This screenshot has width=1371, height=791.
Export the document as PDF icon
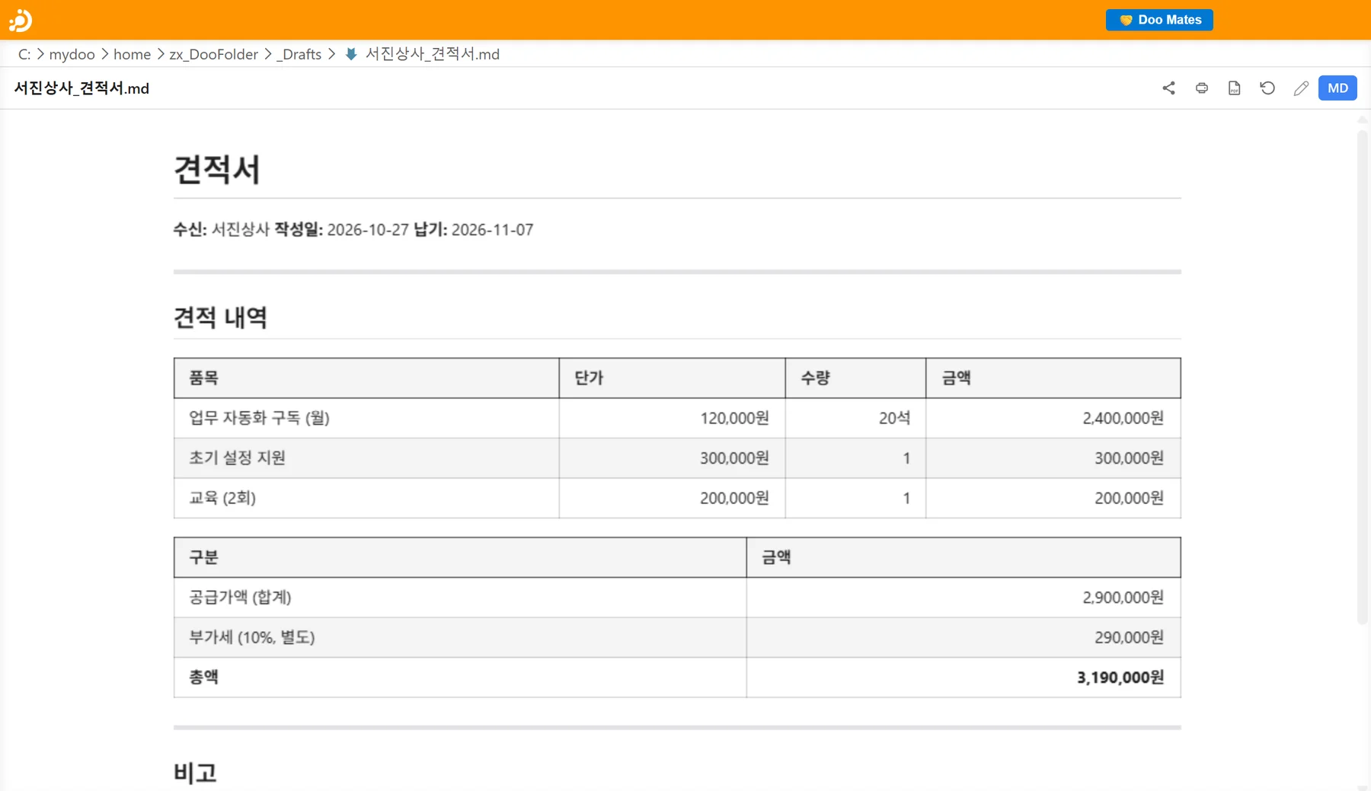[1235, 88]
